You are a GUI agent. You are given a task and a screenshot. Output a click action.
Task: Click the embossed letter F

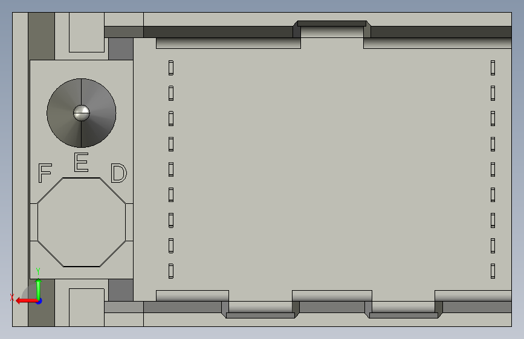45,173
